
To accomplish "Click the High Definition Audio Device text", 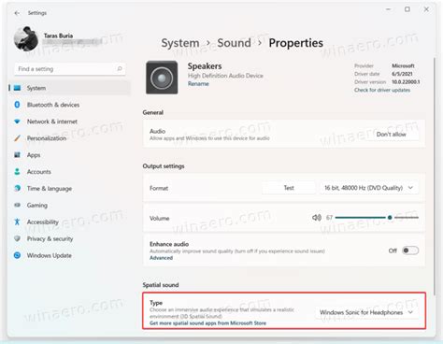I will tap(225, 76).
